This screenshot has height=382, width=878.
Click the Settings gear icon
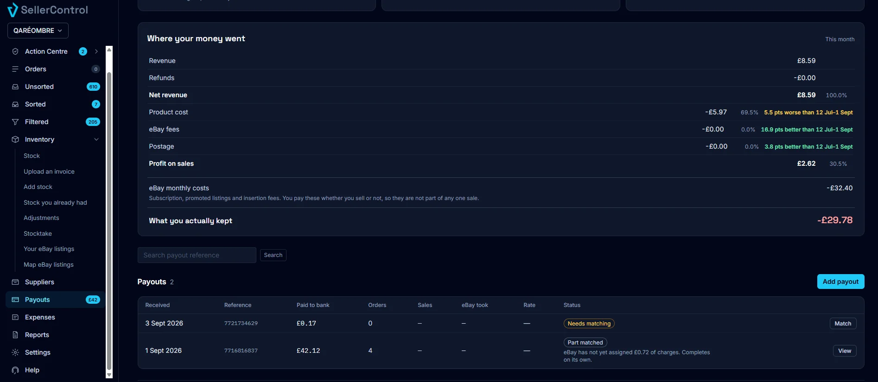[x=15, y=352]
